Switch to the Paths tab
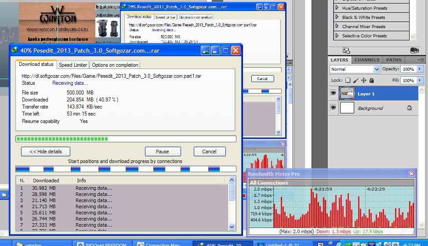Image resolution: width=428 pixels, height=246 pixels. pyautogui.click(x=394, y=60)
